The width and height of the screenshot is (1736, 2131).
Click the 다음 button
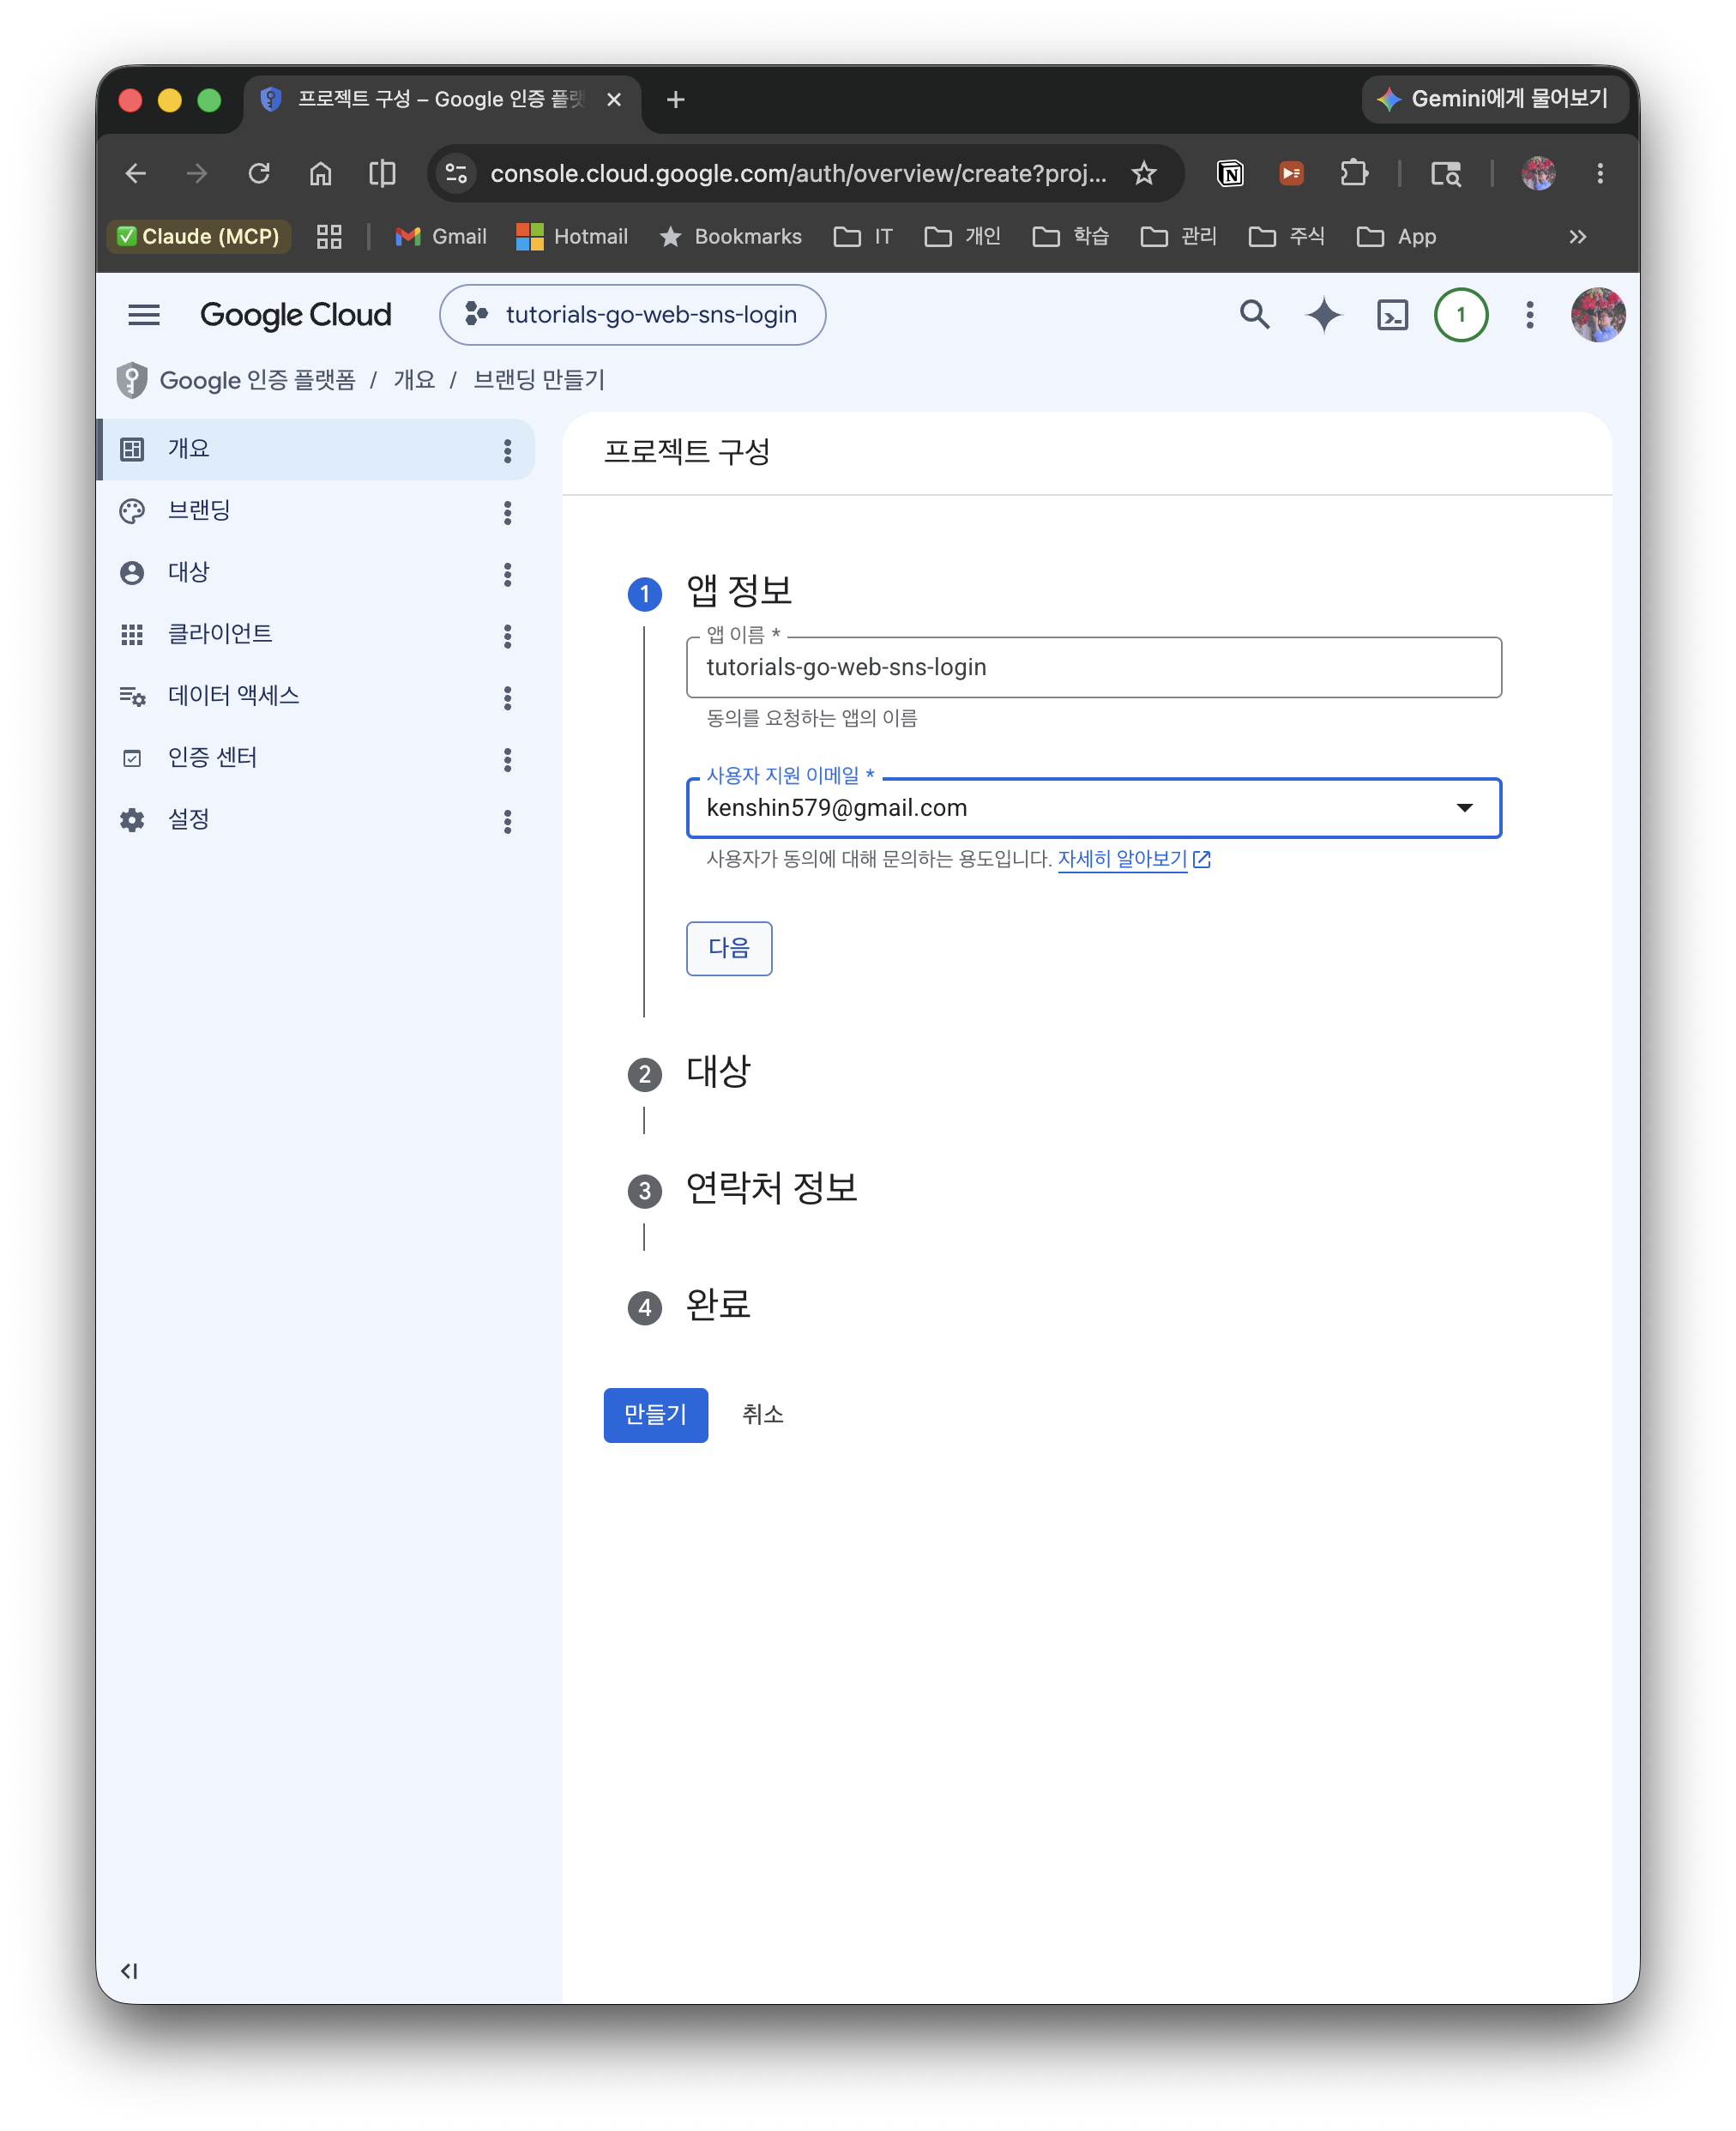[728, 948]
